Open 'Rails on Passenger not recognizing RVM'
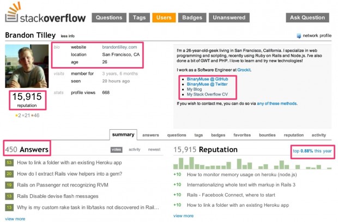 [x=63, y=185]
